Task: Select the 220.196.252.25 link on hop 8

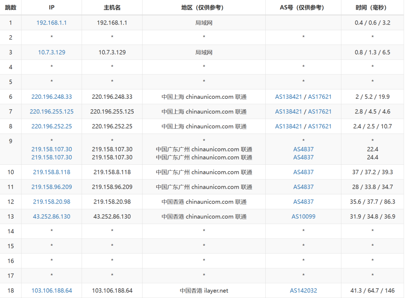Action: (x=51, y=126)
